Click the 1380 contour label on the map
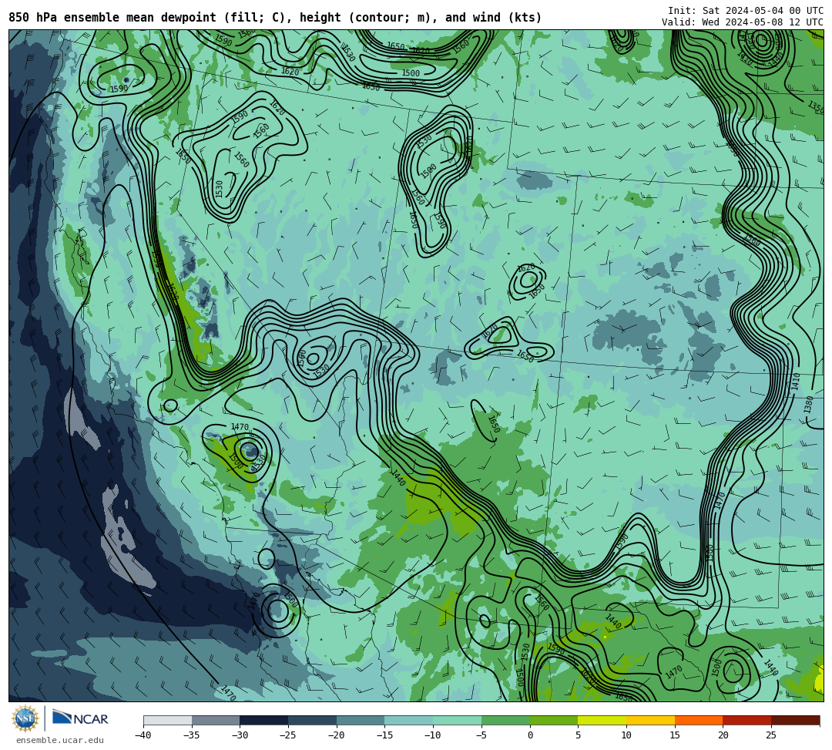Viewport: 832px width, 750px height. pyautogui.click(x=808, y=405)
